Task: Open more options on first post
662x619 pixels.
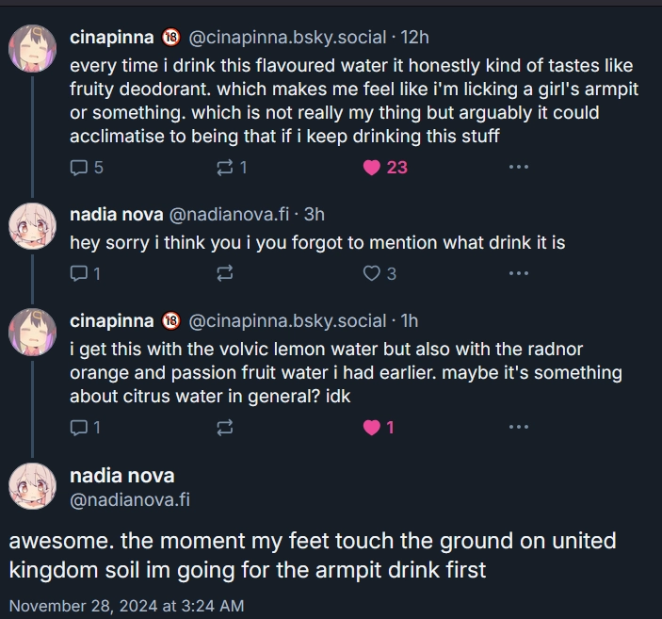Action: click(518, 168)
